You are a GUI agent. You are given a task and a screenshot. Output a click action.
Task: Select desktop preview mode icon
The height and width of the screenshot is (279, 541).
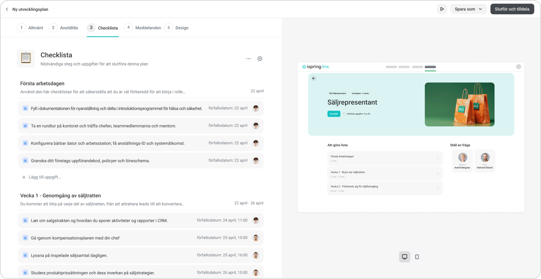pyautogui.click(x=405, y=257)
